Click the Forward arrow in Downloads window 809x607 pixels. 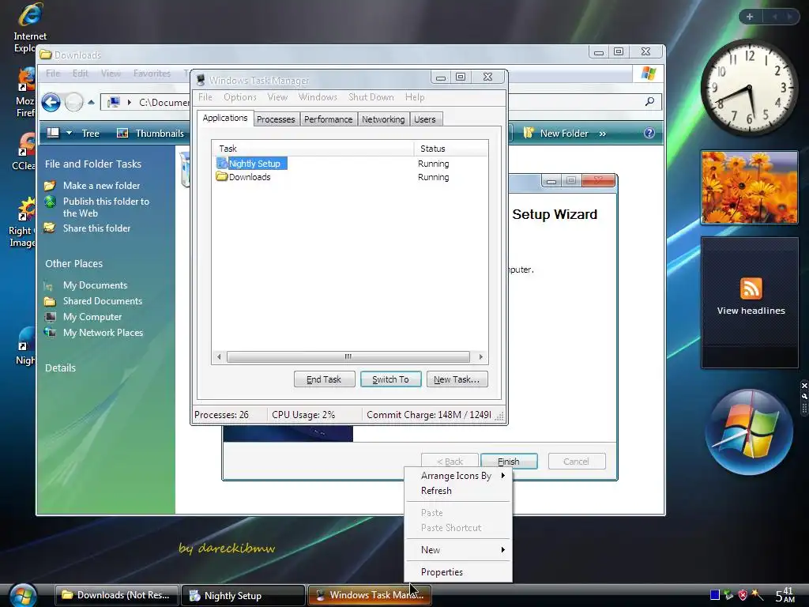point(73,102)
